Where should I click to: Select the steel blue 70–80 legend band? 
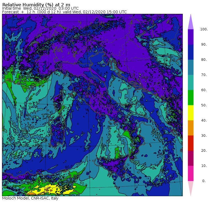tap(191, 67)
